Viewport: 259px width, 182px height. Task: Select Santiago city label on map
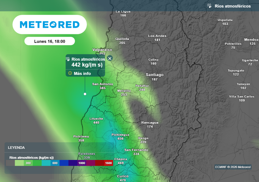click(155, 75)
